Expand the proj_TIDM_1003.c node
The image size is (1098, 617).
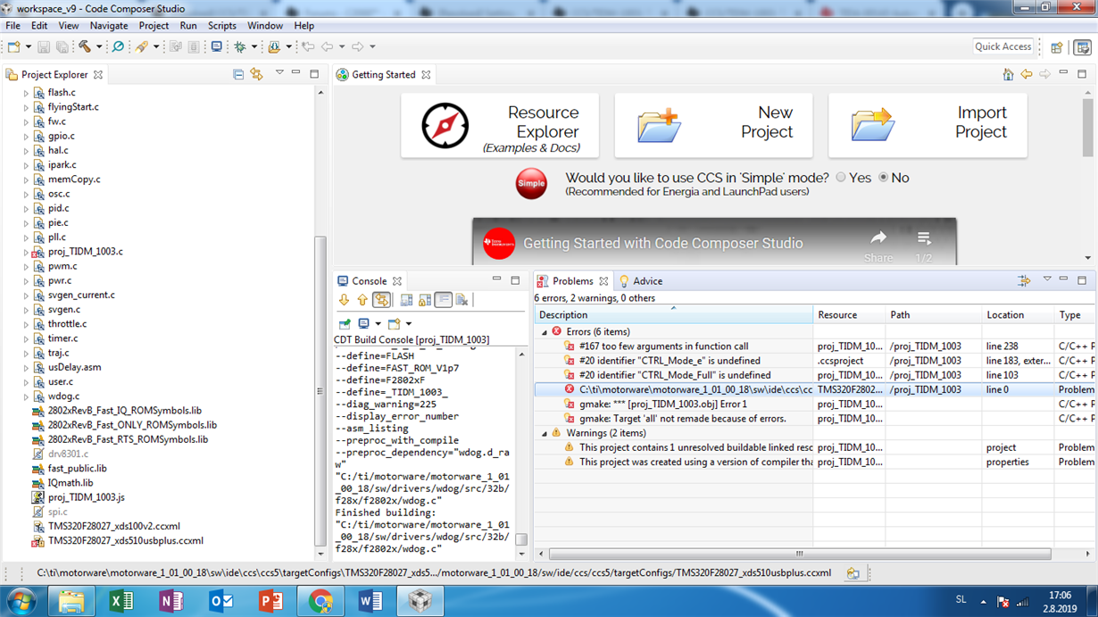(26, 252)
